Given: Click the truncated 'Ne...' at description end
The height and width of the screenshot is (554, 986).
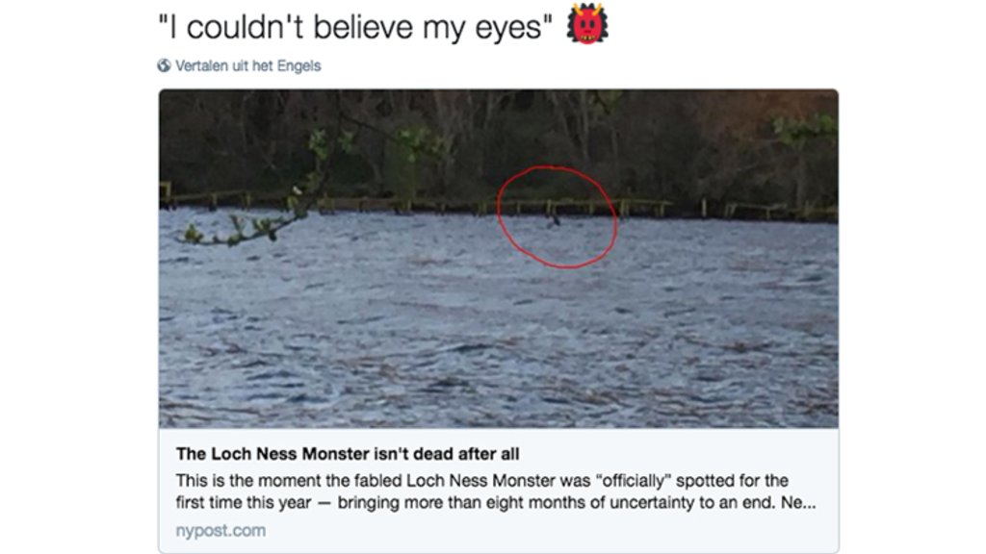Looking at the screenshot, I should [x=801, y=503].
